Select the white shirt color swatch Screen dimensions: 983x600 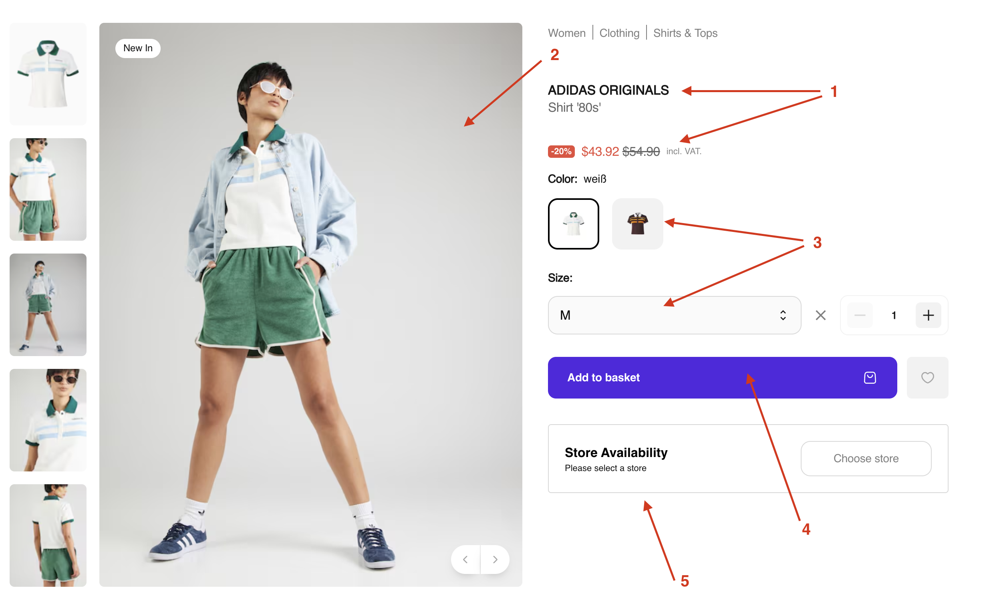tap(573, 224)
